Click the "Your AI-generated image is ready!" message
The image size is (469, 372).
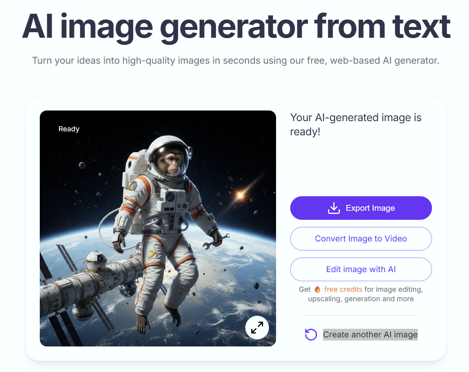point(356,124)
